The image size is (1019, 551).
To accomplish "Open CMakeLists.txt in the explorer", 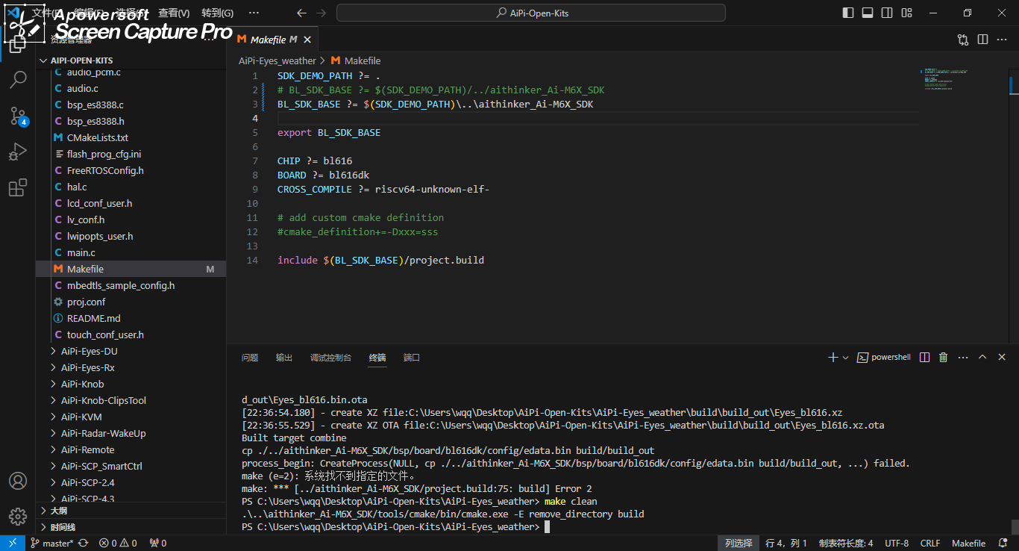I will pos(131,137).
